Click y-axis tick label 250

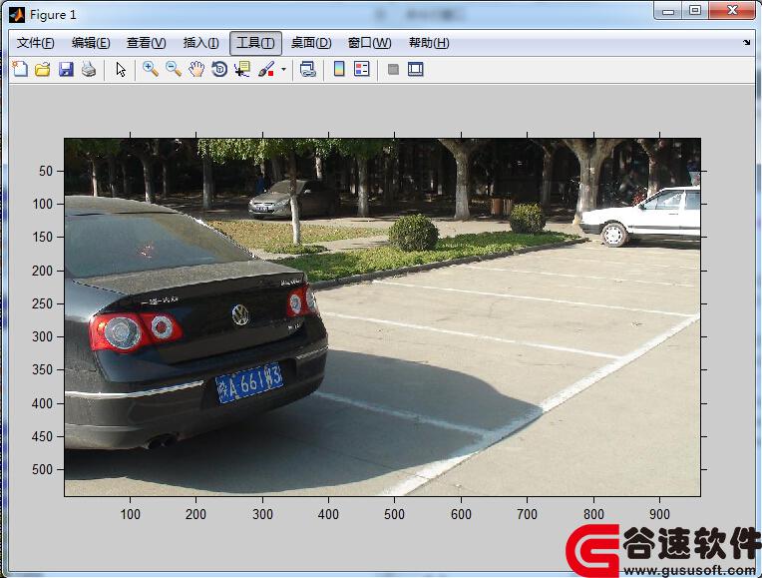click(x=42, y=303)
